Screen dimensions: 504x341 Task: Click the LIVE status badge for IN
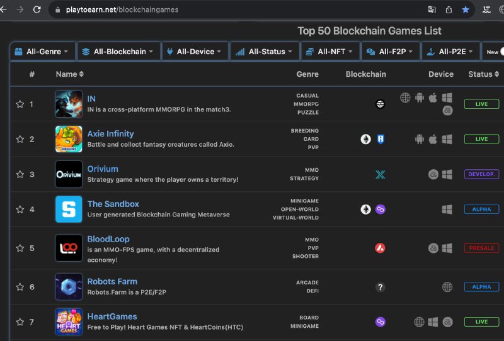point(481,104)
